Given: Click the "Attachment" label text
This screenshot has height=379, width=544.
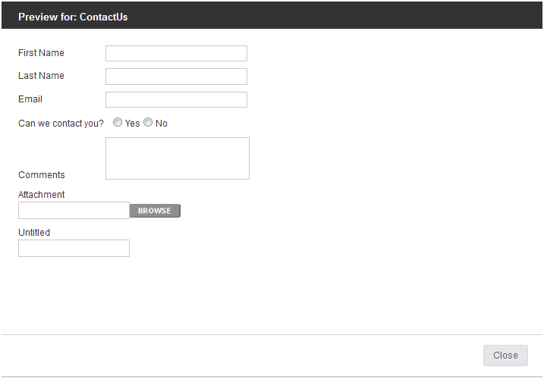Looking at the screenshot, I should point(42,195).
